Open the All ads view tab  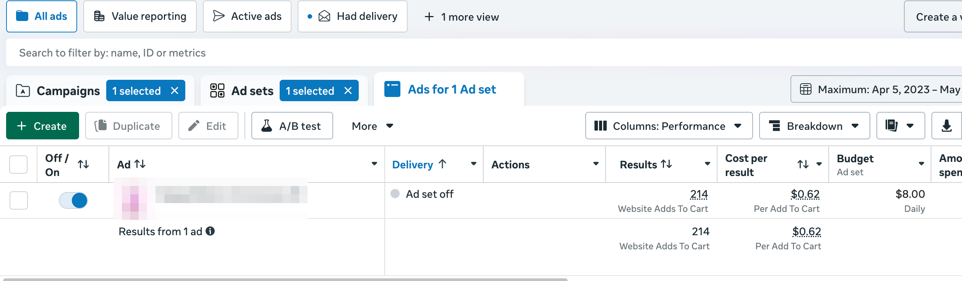[x=42, y=16]
